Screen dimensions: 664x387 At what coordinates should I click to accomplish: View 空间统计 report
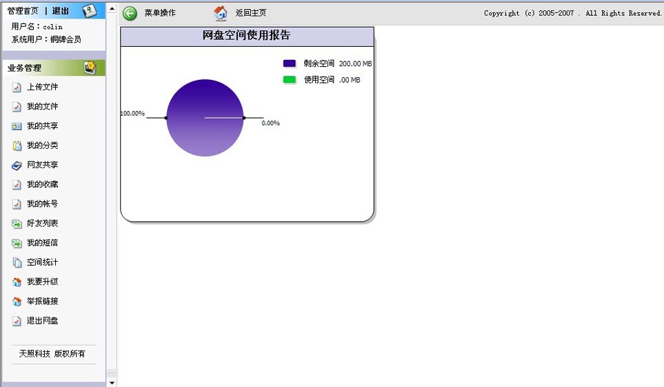(x=42, y=262)
